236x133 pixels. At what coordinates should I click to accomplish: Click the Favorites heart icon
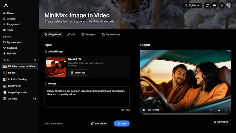click(4, 48)
